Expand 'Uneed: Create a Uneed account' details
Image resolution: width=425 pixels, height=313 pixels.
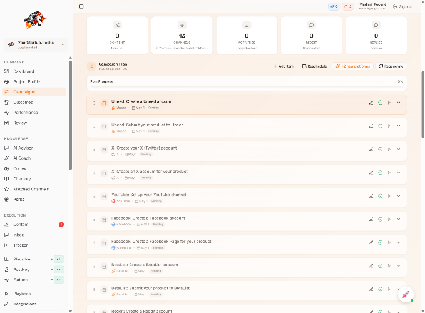[399, 103]
